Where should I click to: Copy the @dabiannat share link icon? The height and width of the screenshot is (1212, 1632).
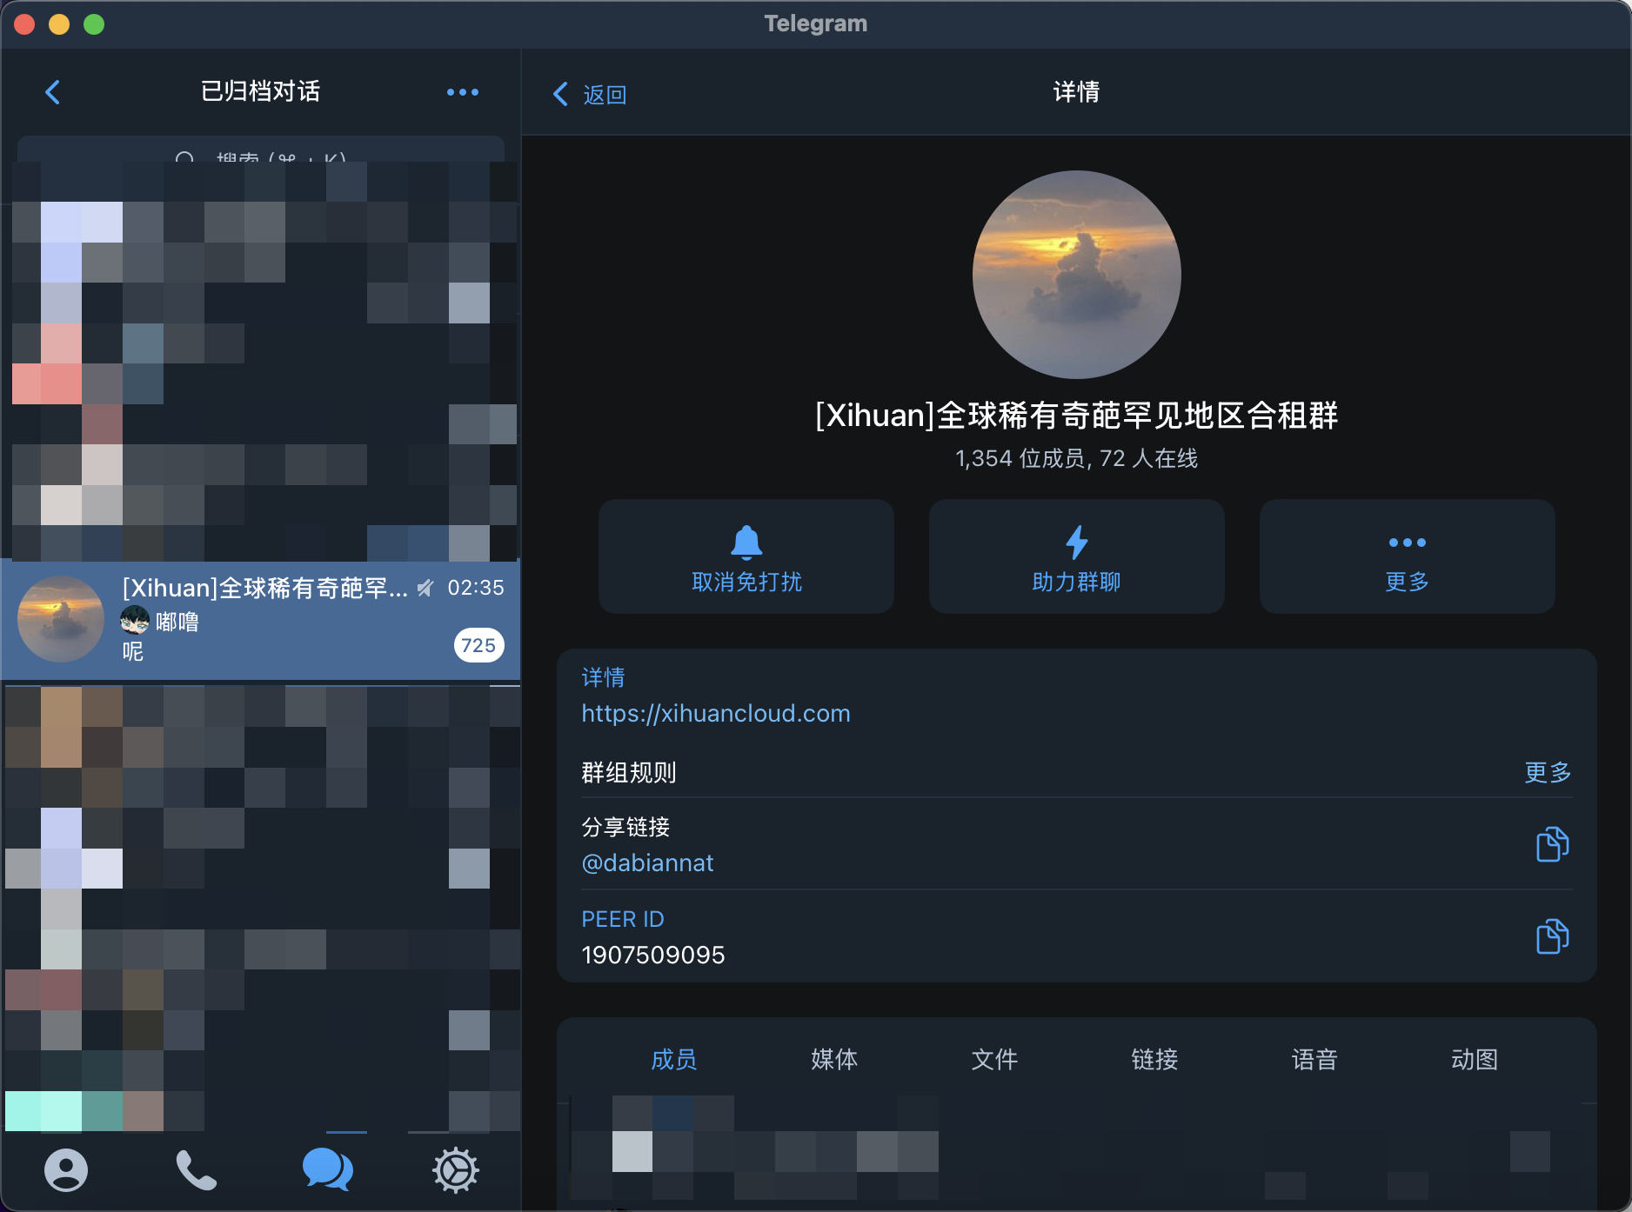[1552, 844]
